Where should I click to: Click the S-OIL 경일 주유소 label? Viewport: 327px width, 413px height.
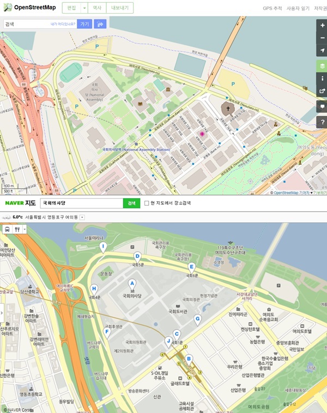[160, 375]
